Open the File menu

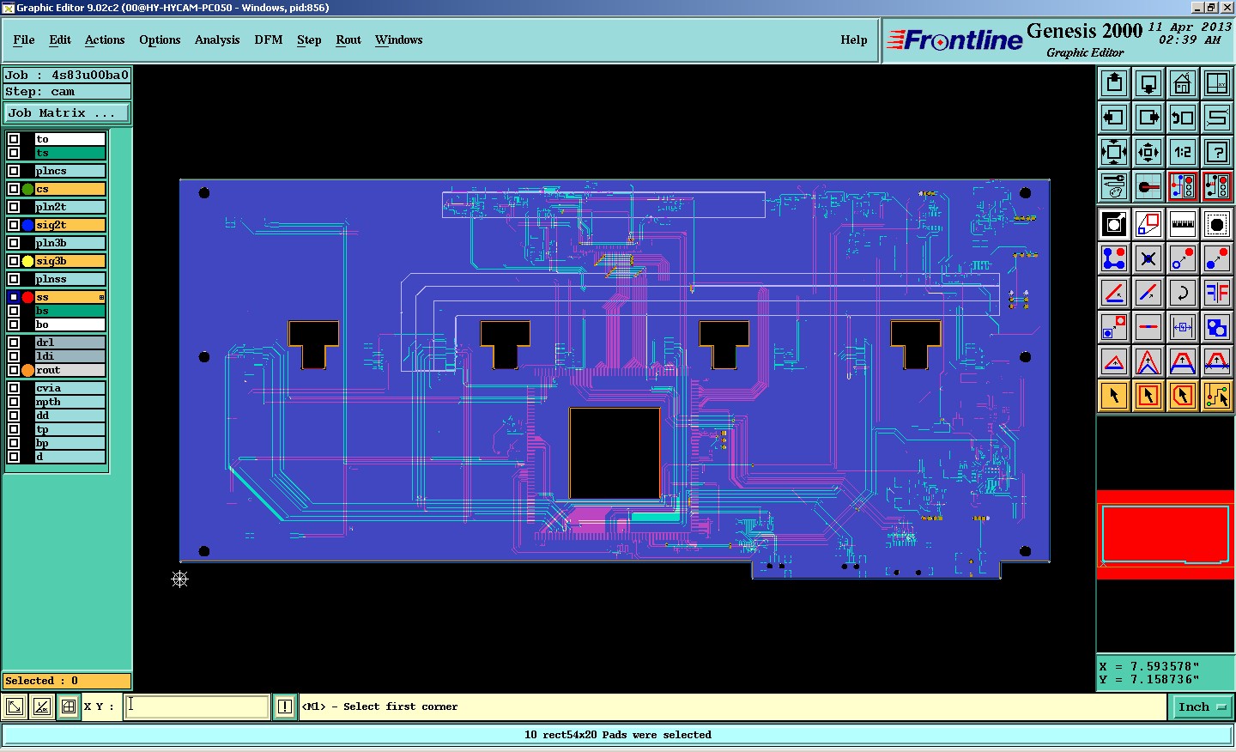click(24, 39)
